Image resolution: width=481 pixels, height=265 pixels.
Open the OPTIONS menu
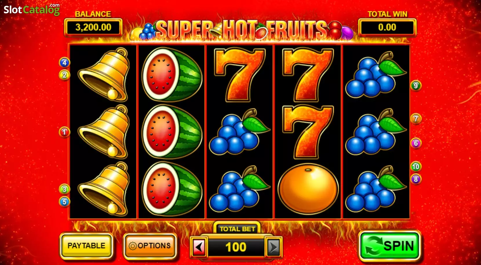coord(150,246)
